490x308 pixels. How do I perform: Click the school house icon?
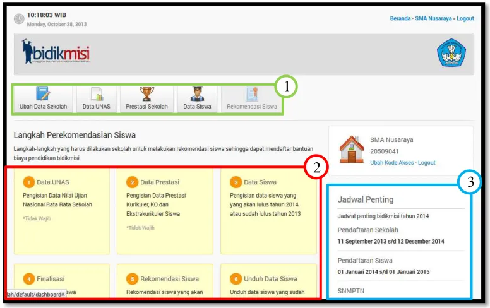coord(352,150)
